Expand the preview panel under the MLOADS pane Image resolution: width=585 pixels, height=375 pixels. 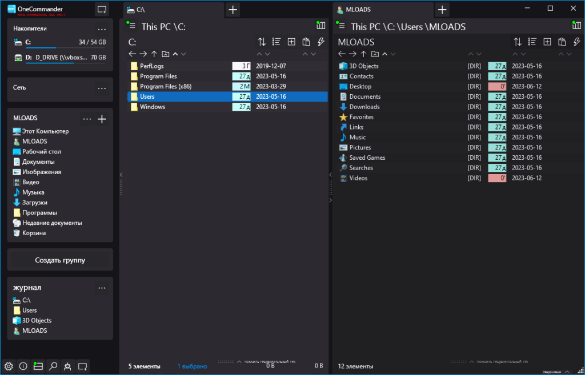(490, 361)
